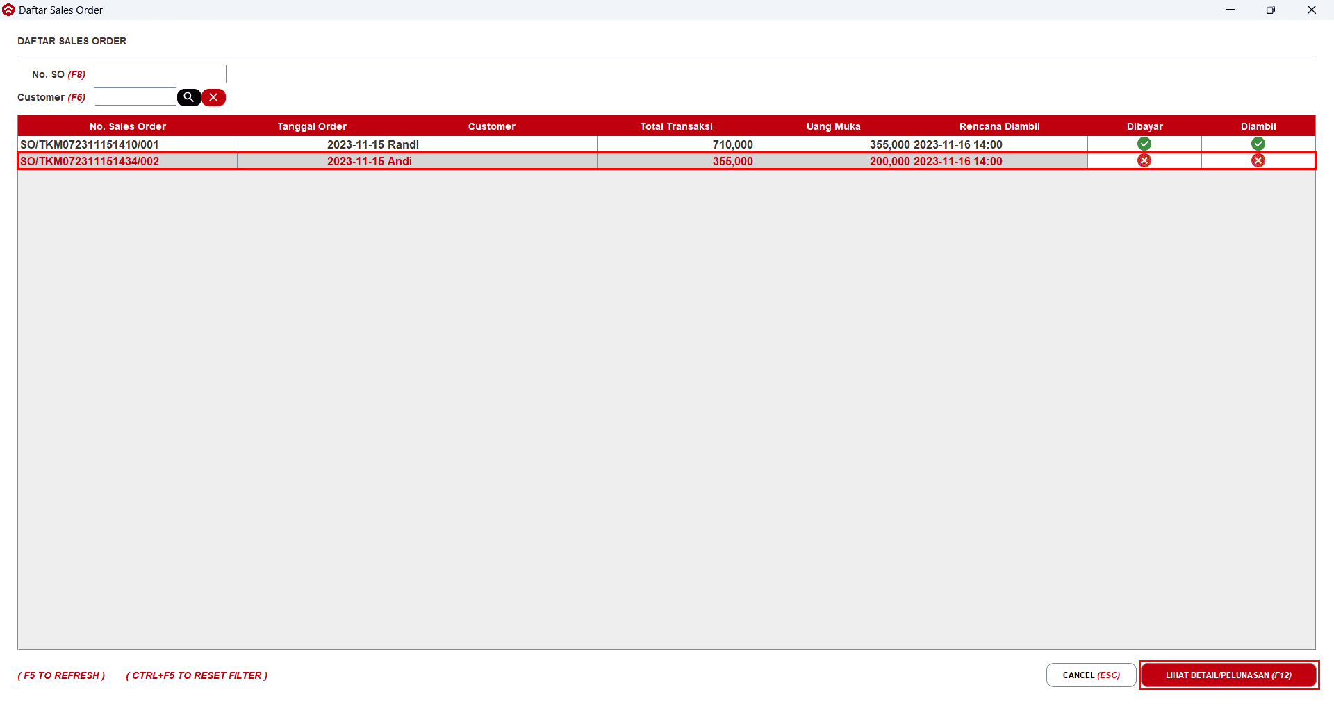Click the F5 TO REFRESH hint text
This screenshot has width=1334, height=708.
click(x=61, y=675)
